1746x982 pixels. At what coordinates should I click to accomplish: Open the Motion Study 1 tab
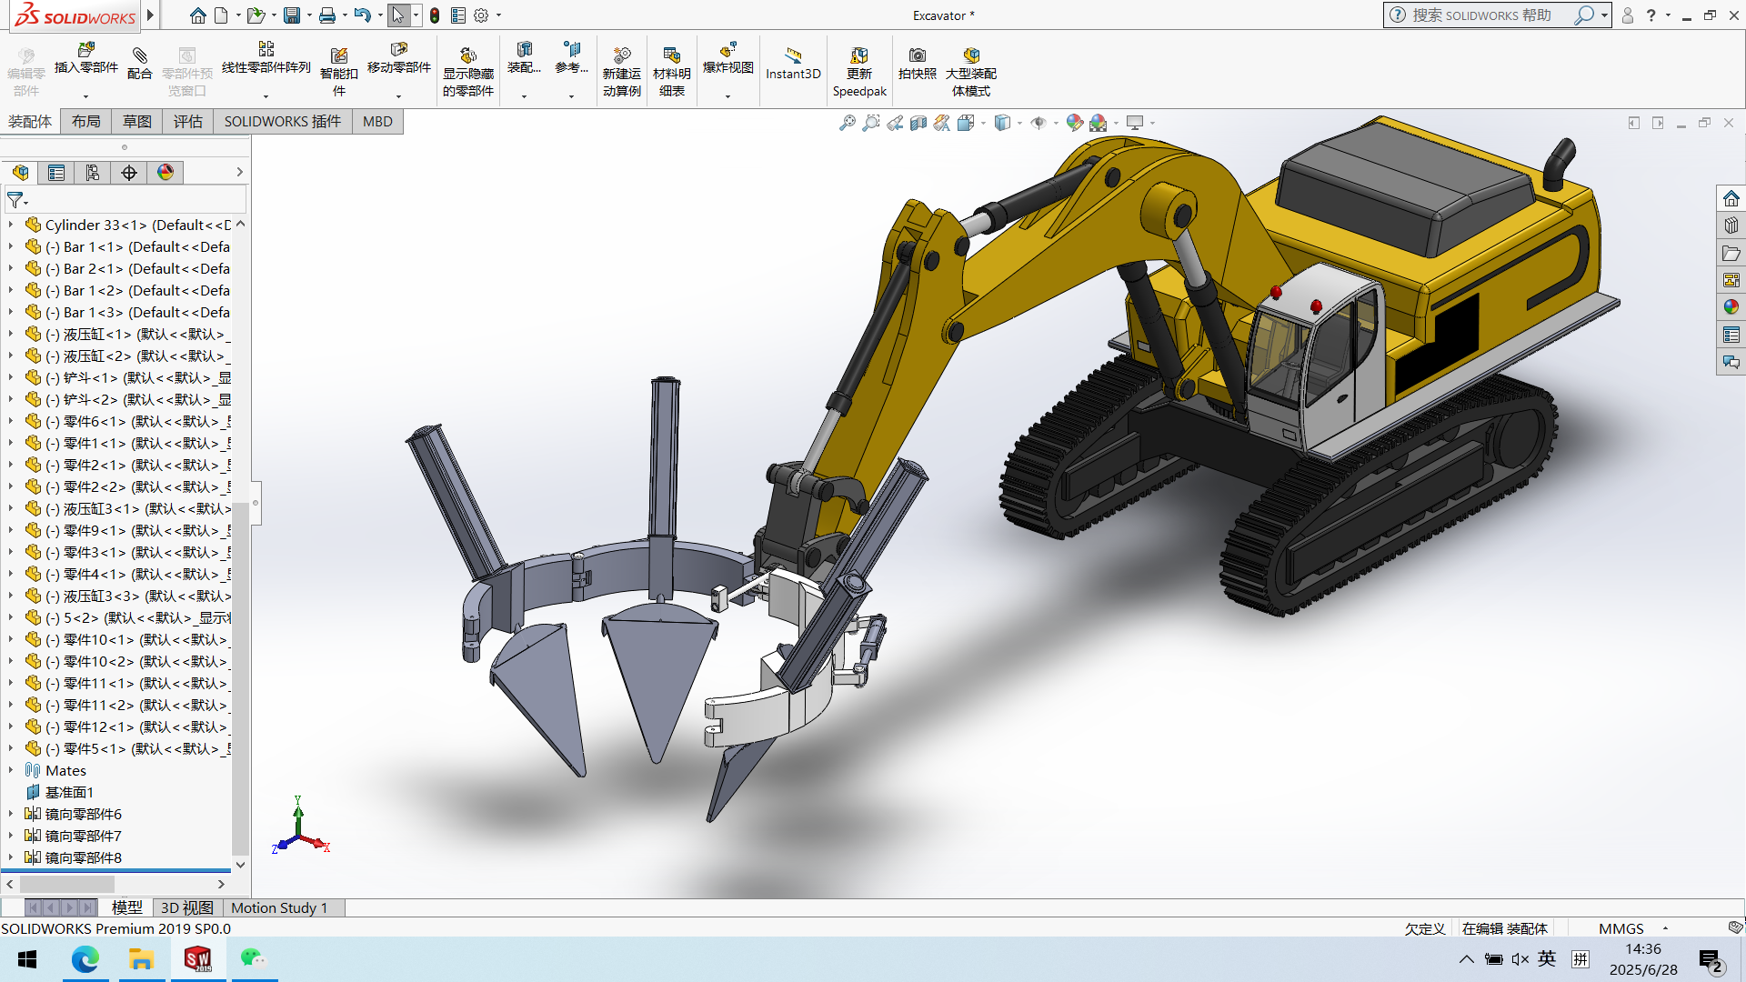[x=278, y=907]
